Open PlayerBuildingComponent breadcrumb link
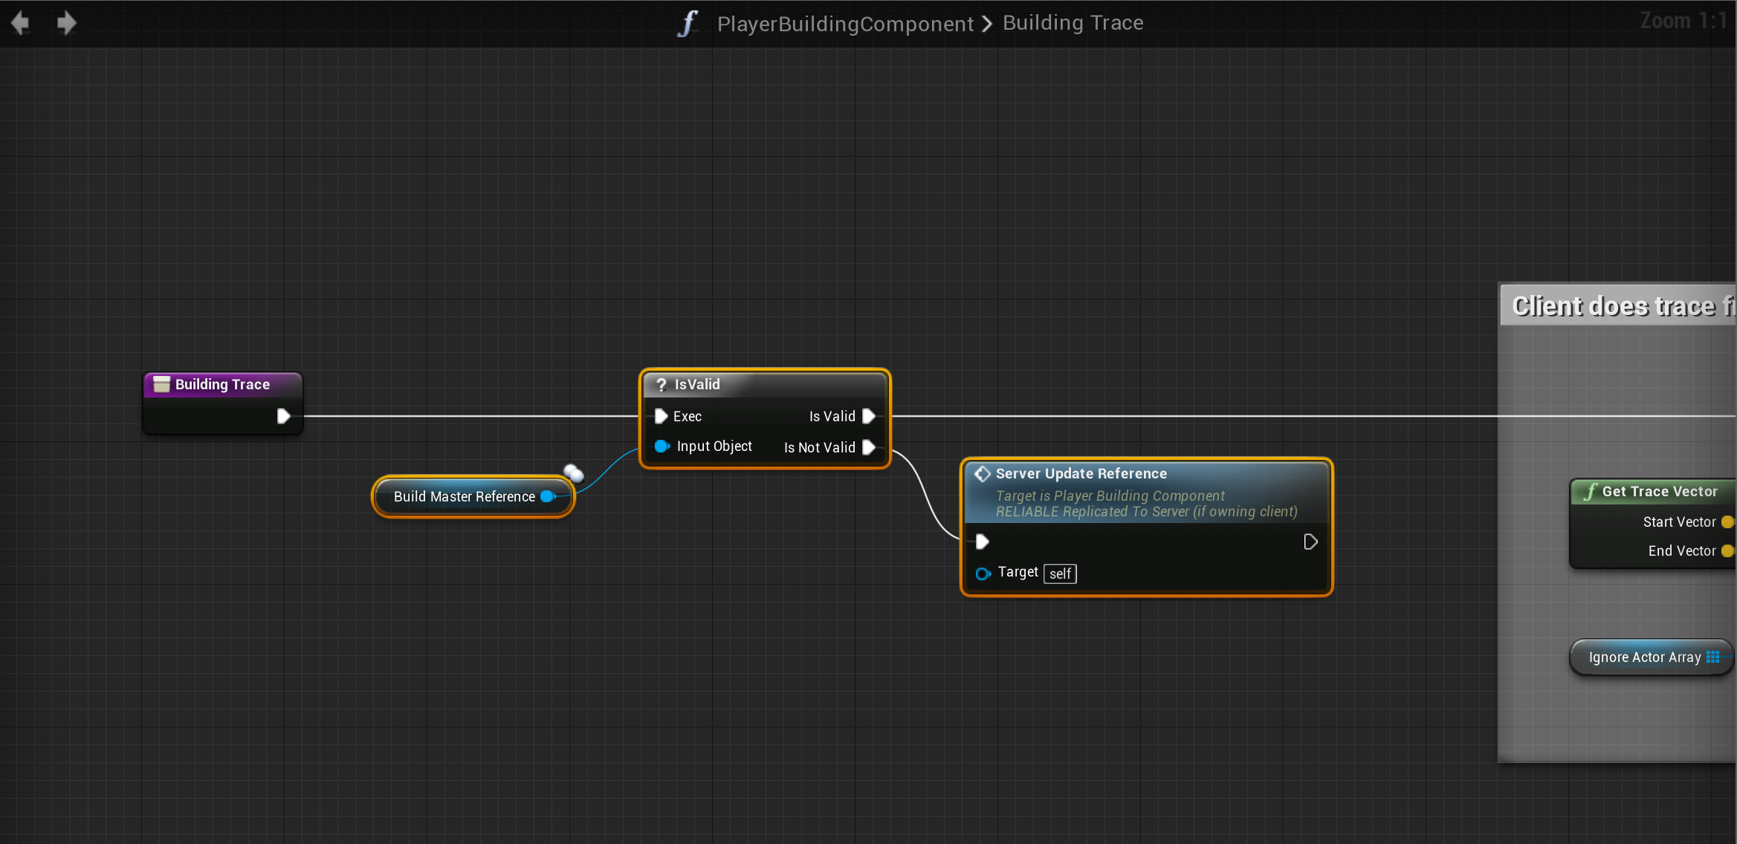 pyautogui.click(x=844, y=24)
